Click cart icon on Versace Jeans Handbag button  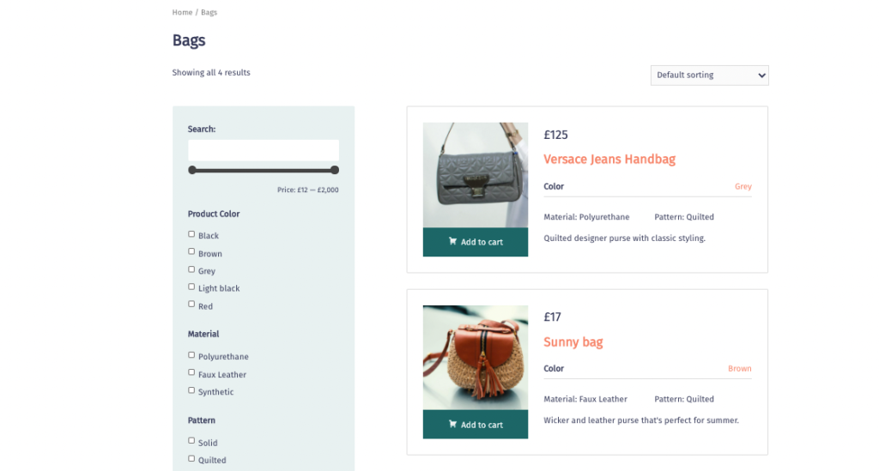coord(452,241)
